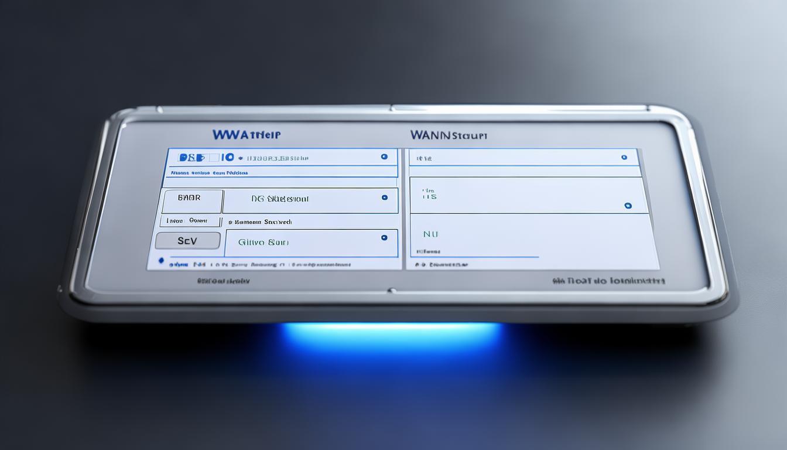
Task: Click the blue "IO" icon in the top row
Action: [228, 157]
